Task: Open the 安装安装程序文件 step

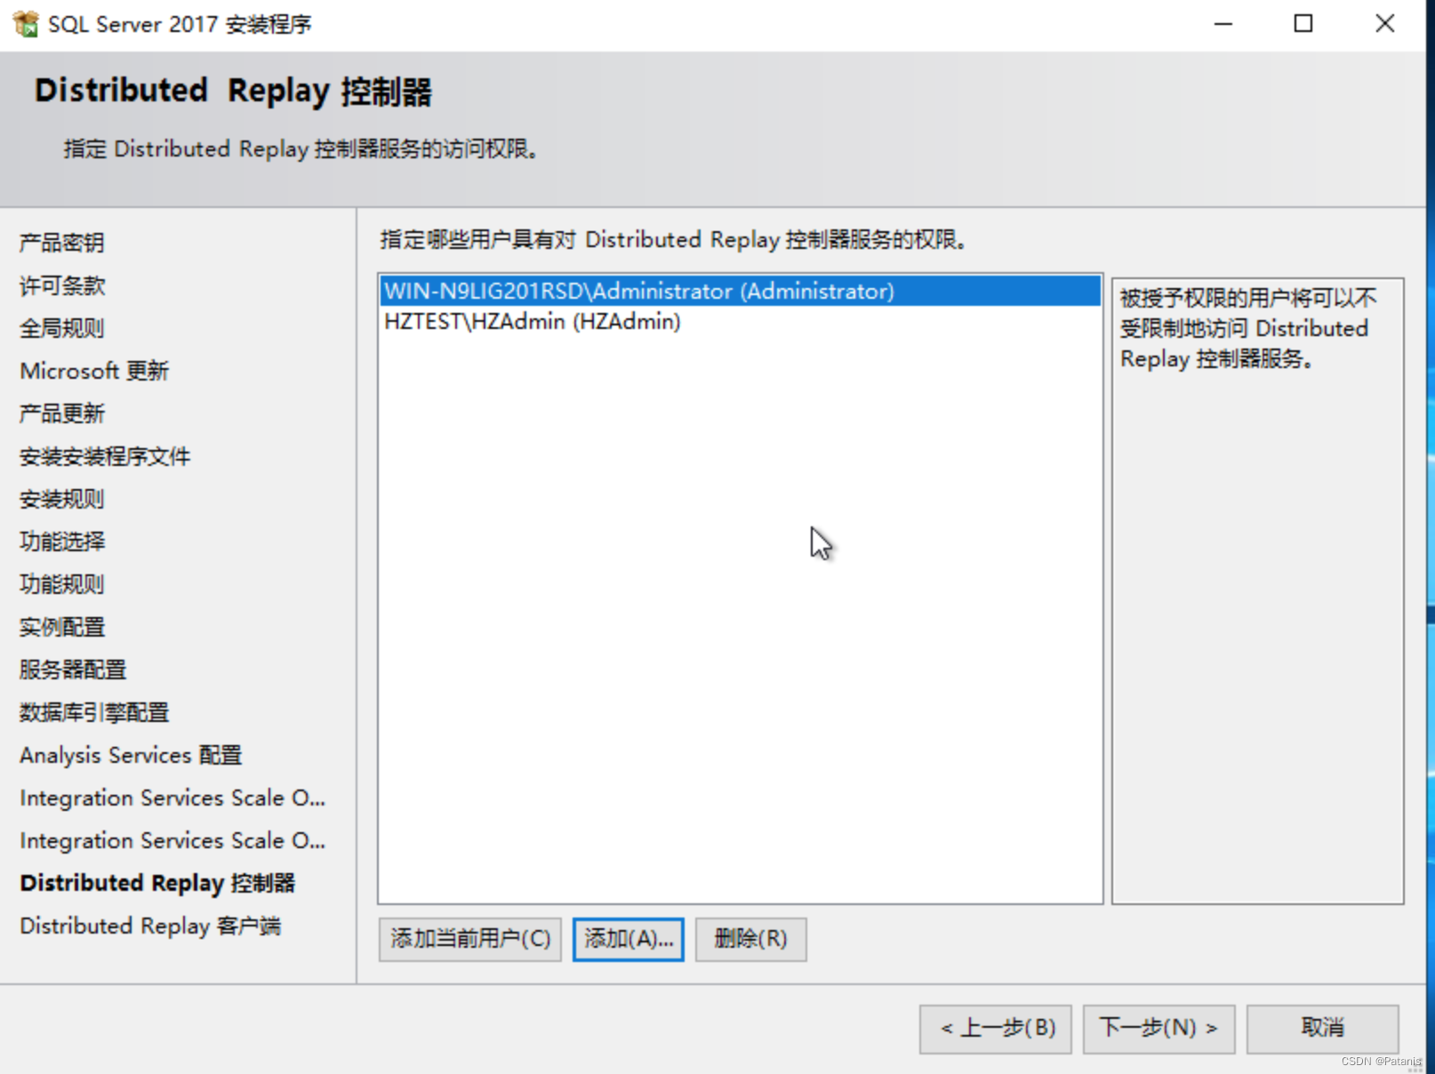Action: pos(105,456)
